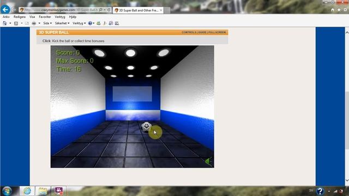Show hidden tray icons arrow
Screen dimensions: 349x196
(329, 191)
